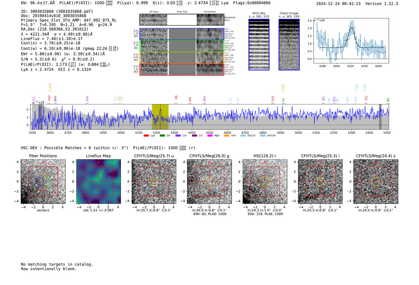Screen dimensions: 419x285
Task: Open the Lineflux Map image
Action: (x=98, y=182)
